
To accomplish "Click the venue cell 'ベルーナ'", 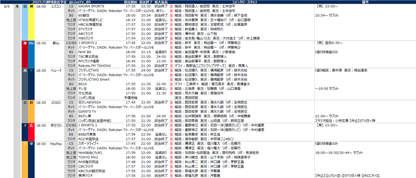I will [56, 70].
